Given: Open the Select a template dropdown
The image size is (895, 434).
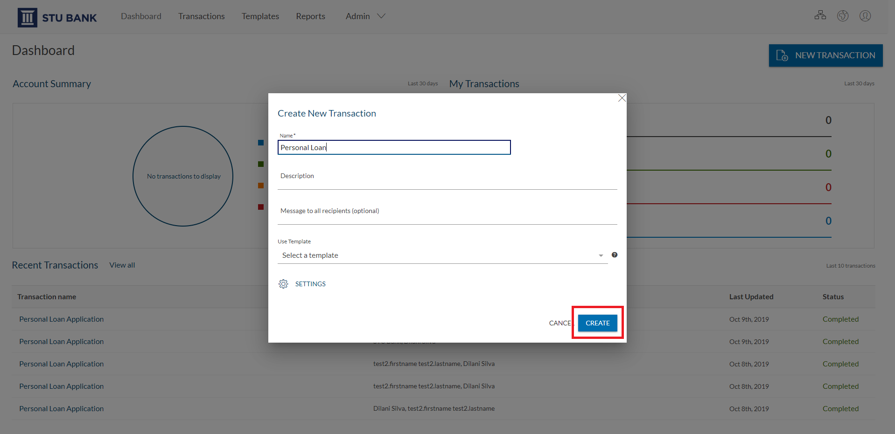Looking at the screenshot, I should [x=442, y=255].
